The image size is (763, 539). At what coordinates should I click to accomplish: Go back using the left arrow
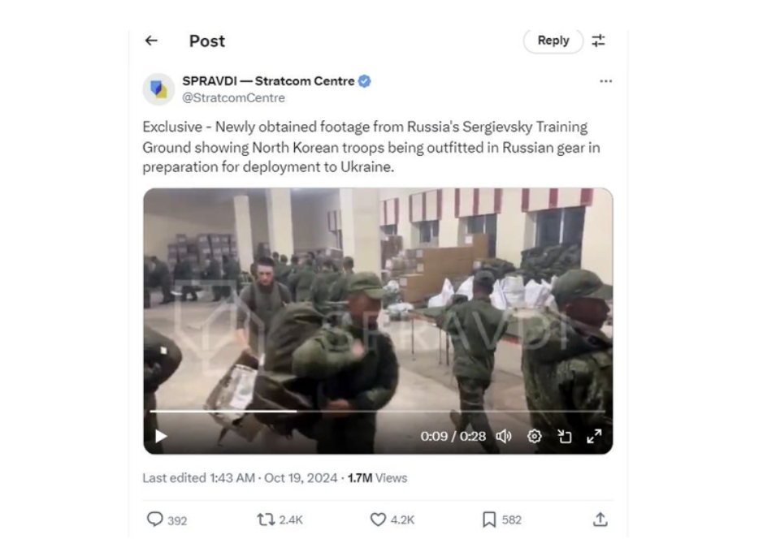pyautogui.click(x=151, y=41)
